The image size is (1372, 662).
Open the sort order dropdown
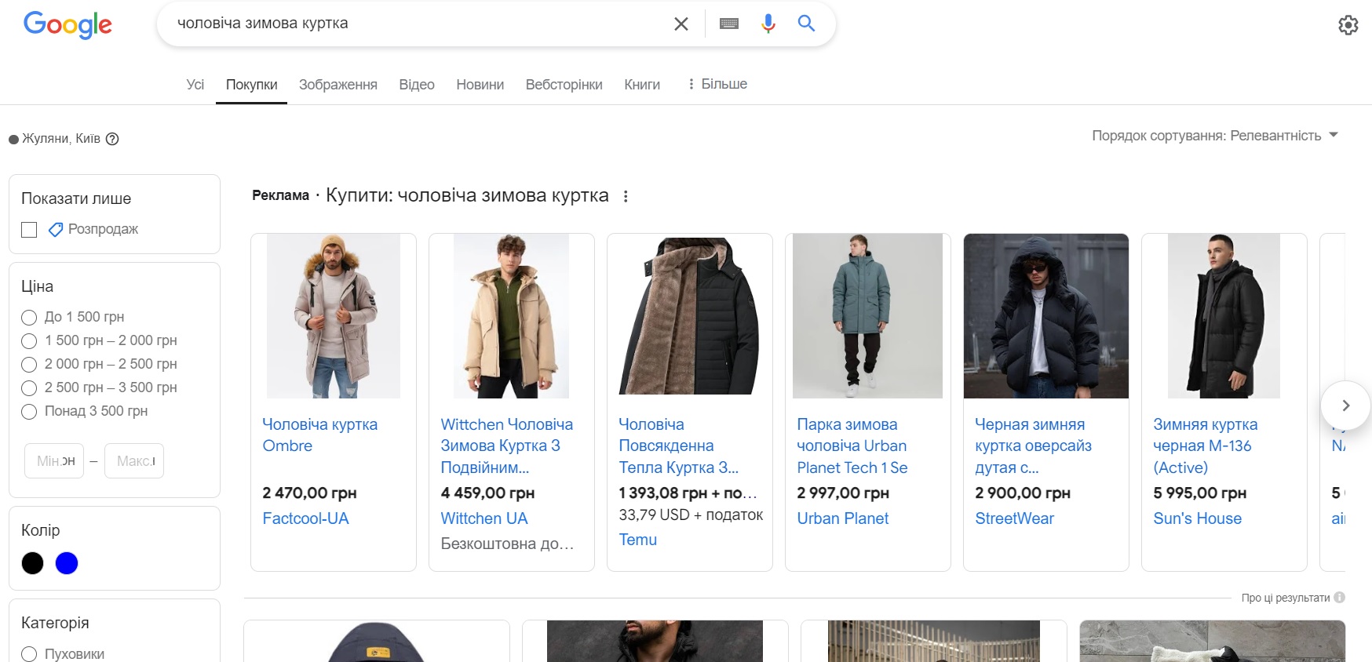tap(1214, 136)
